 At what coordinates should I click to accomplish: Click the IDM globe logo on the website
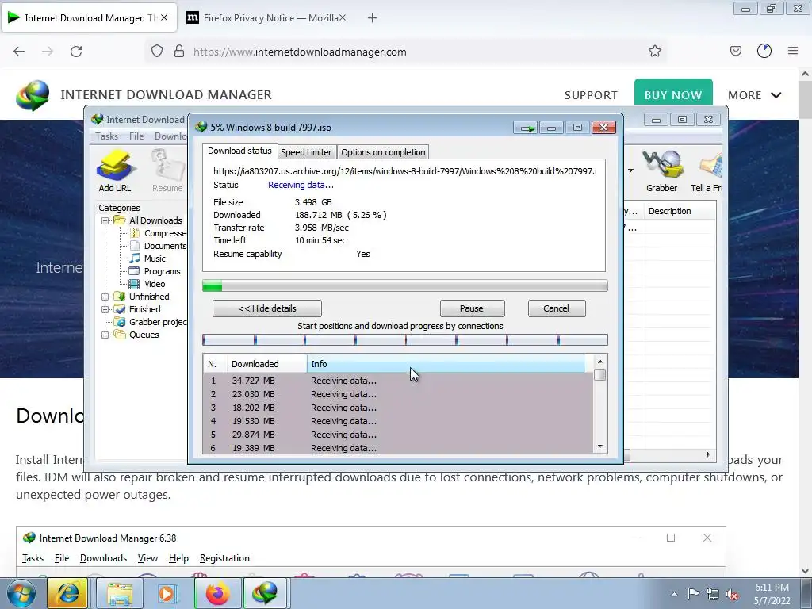[x=33, y=95]
